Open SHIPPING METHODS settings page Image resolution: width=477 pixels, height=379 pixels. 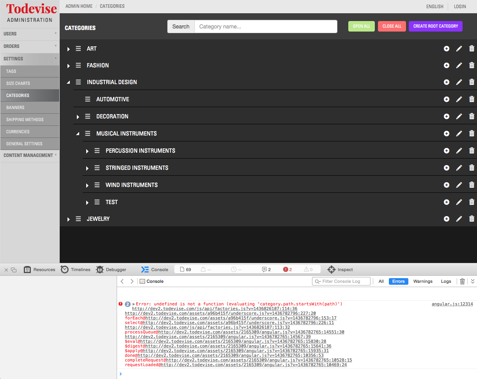[x=30, y=120]
